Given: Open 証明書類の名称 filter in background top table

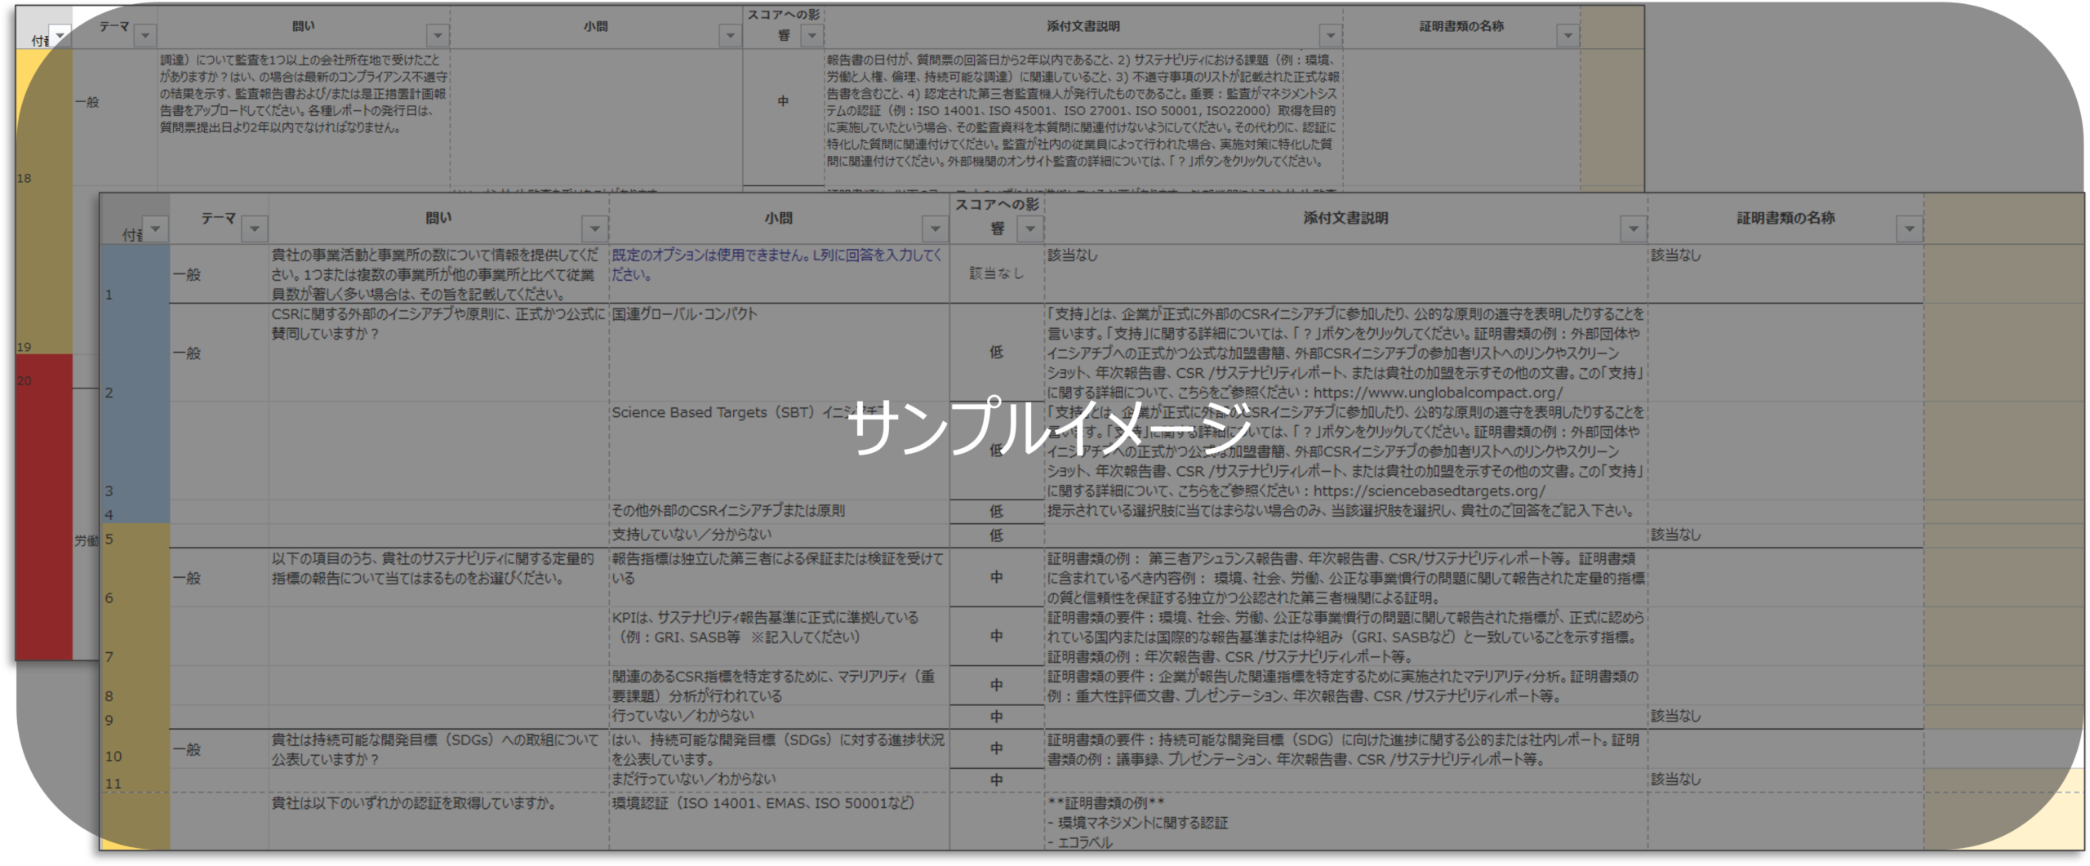Looking at the screenshot, I should (x=1567, y=36).
